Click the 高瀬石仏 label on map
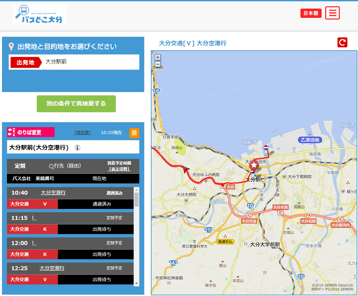Screen dimensions: 358x296 [225, 242]
